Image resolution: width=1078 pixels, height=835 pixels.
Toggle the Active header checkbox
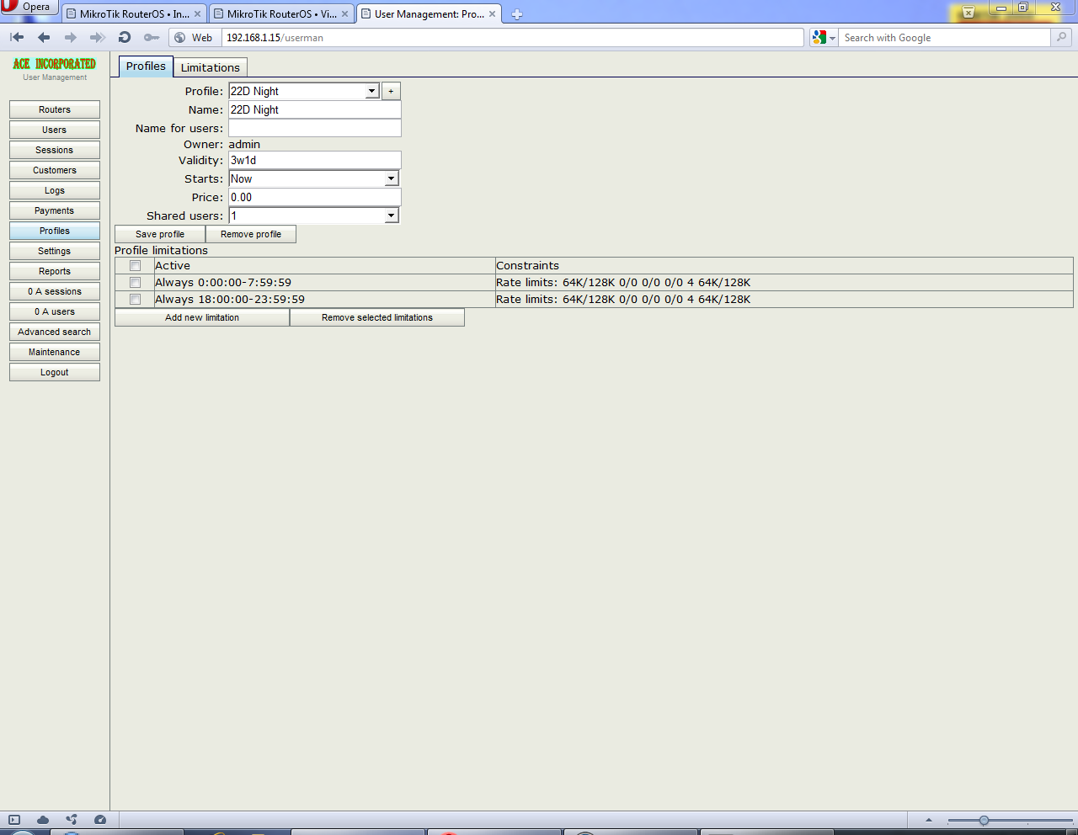(x=135, y=266)
